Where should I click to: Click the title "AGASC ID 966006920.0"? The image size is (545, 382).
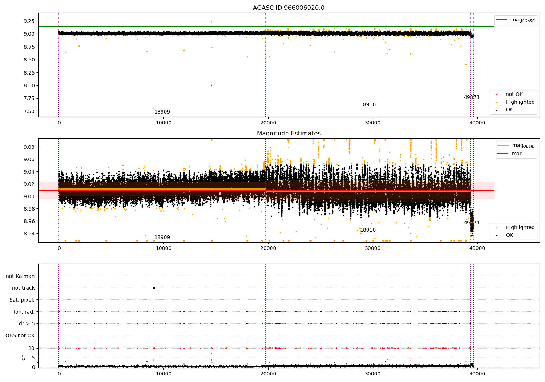pyautogui.click(x=288, y=8)
